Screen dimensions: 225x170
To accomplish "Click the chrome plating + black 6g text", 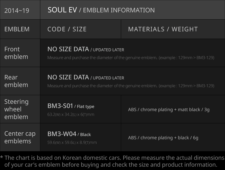I will [x=163, y=138].
